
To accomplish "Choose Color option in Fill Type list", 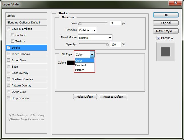I will click(79, 61).
